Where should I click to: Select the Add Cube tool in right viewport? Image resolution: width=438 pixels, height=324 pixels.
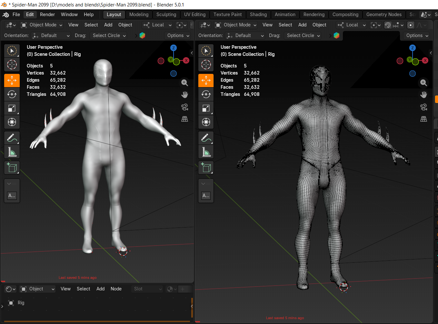[206, 168]
